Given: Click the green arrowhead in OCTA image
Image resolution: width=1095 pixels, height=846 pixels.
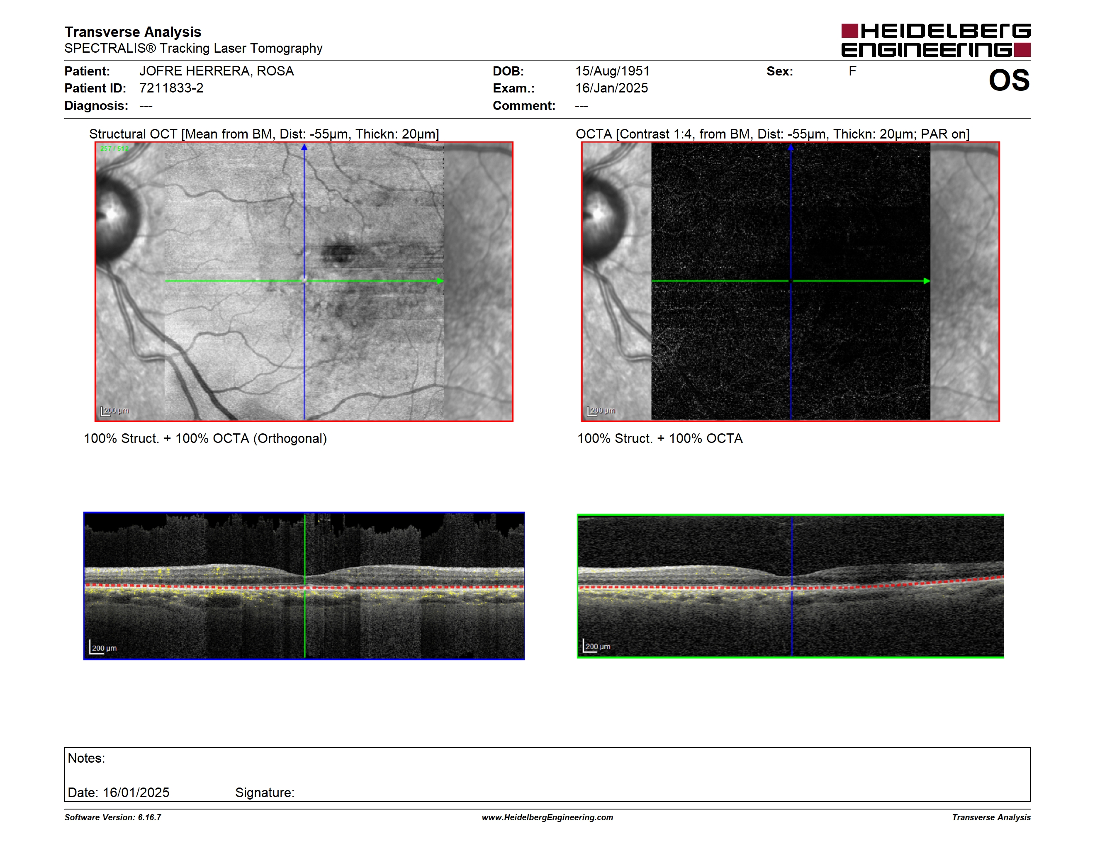Looking at the screenshot, I should point(927,281).
